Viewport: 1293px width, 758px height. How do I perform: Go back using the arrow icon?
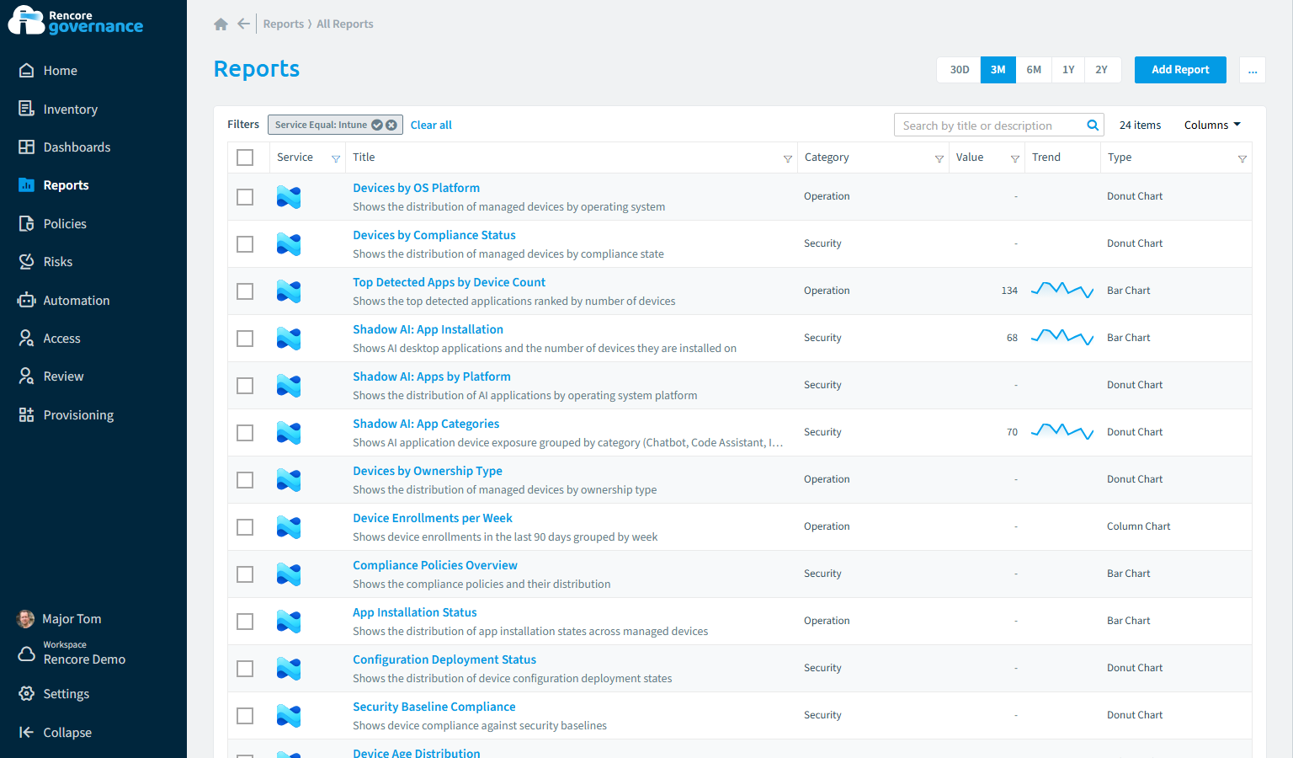tap(243, 24)
